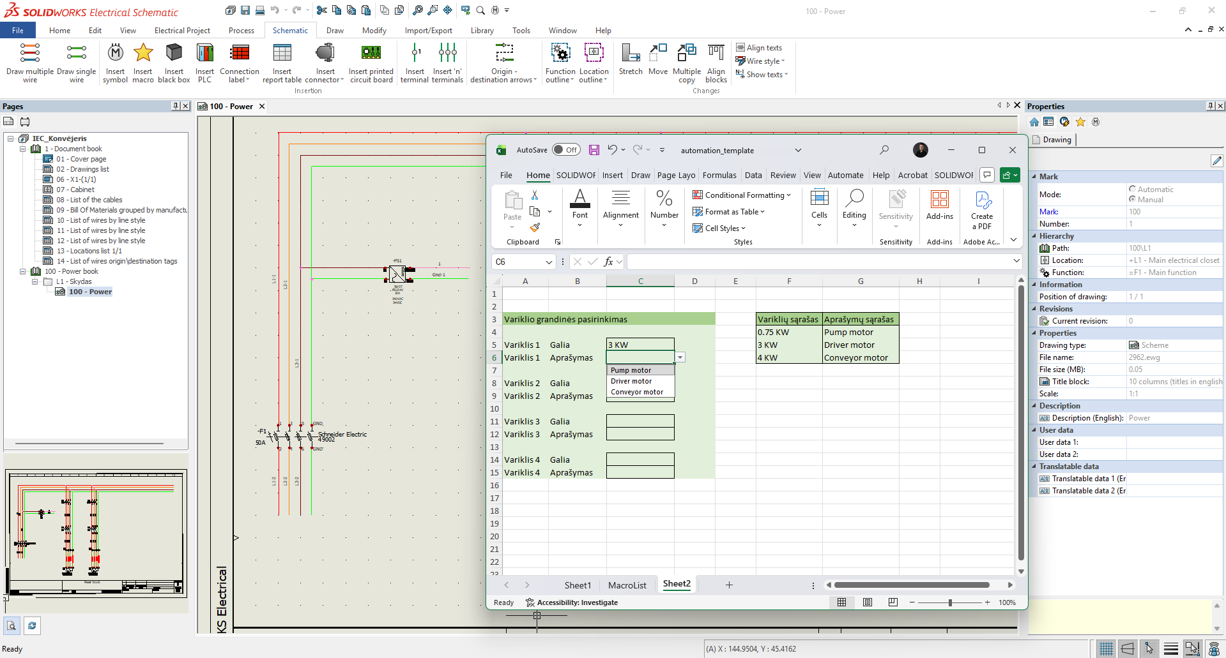
Task: Click Excel vertical scrollbar
Action: 1021,422
